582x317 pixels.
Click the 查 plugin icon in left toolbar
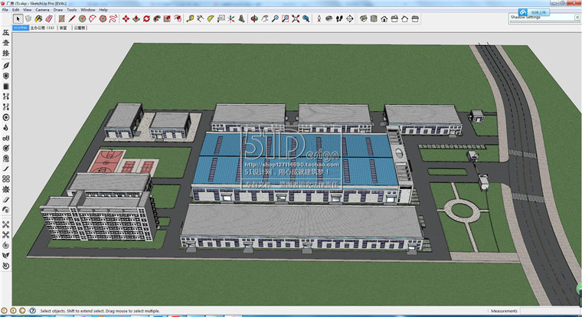pyautogui.click(x=6, y=43)
